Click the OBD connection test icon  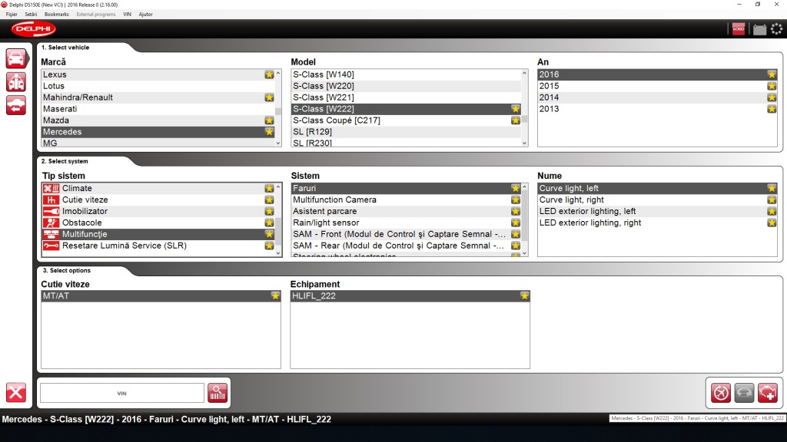point(721,392)
